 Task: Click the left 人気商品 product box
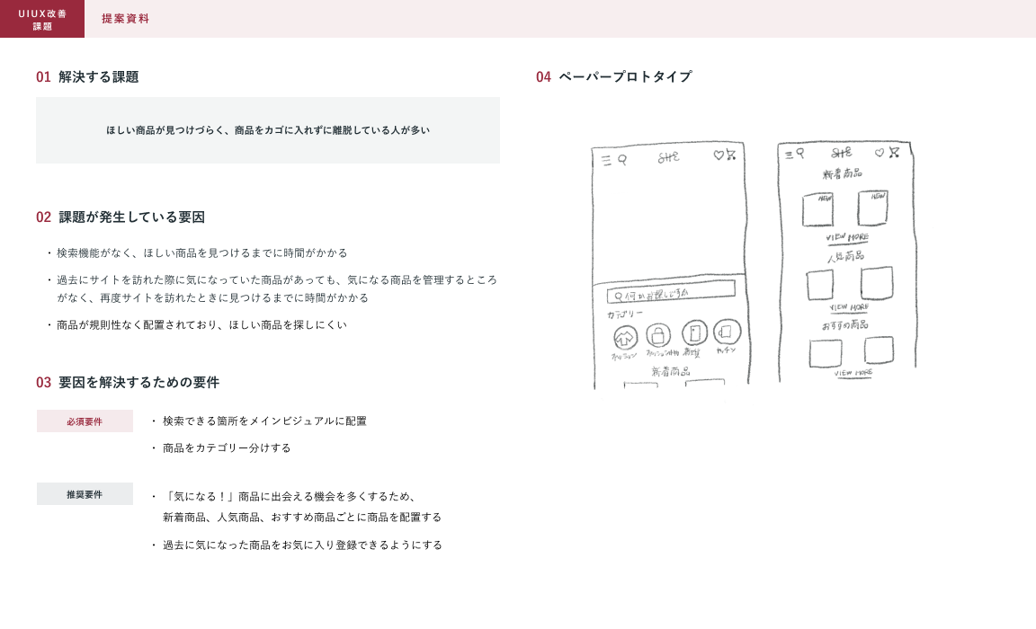(x=820, y=285)
